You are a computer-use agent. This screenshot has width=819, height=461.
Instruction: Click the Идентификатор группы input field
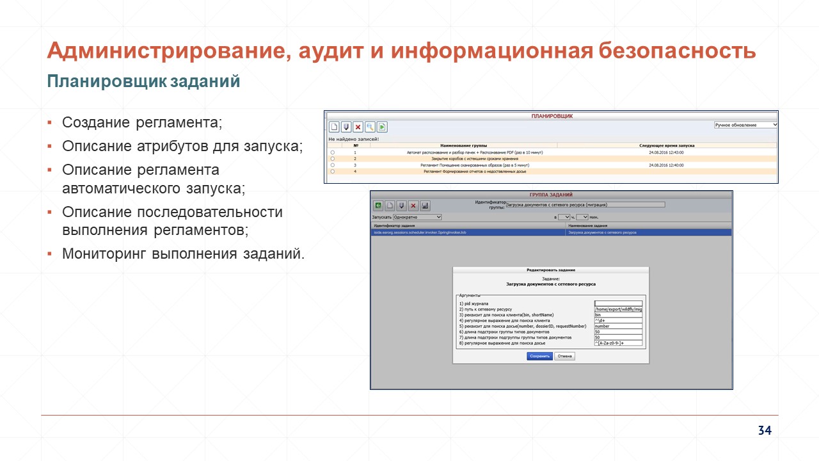coord(585,205)
